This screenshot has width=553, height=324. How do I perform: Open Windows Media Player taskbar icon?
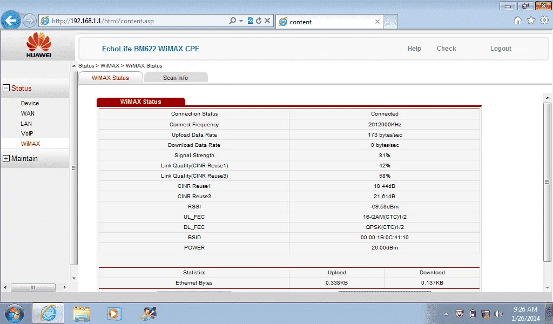pyautogui.click(x=114, y=313)
